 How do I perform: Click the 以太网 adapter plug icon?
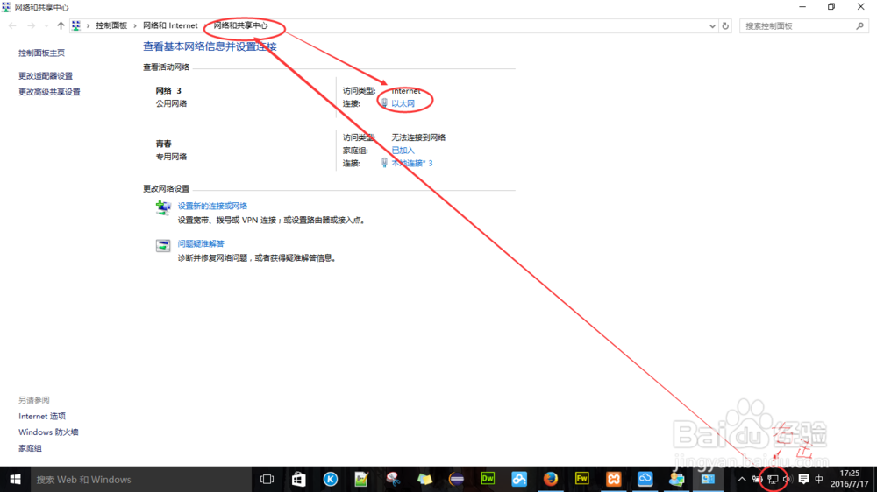384,103
